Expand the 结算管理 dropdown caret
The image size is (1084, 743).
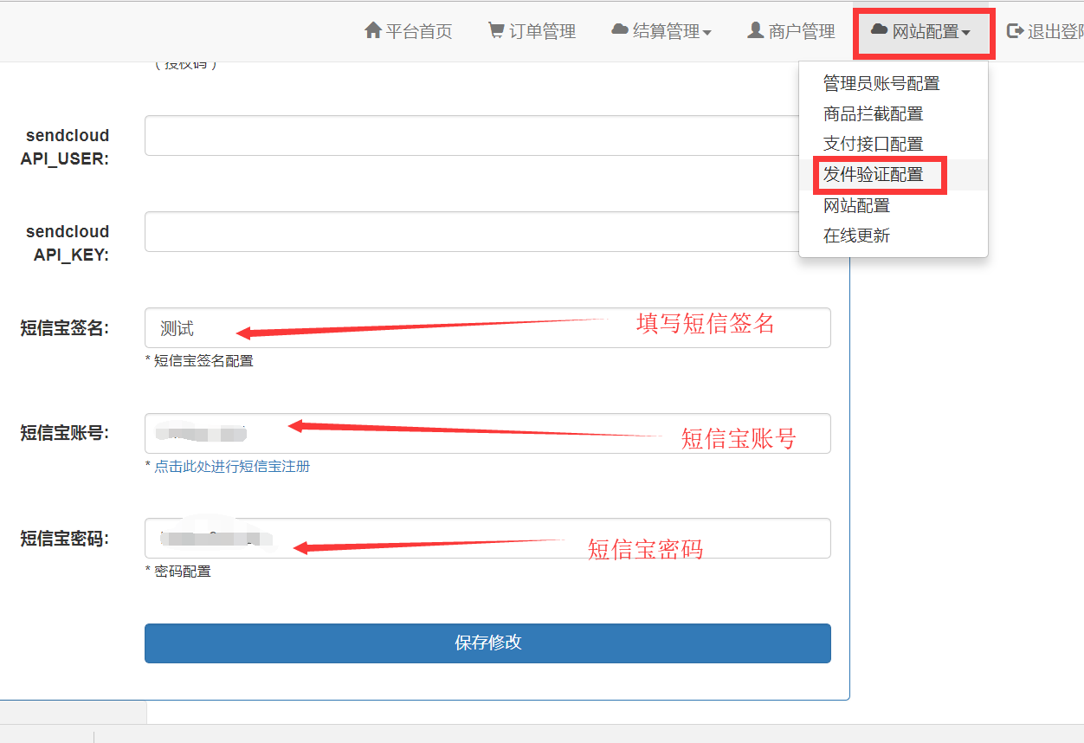point(707,33)
